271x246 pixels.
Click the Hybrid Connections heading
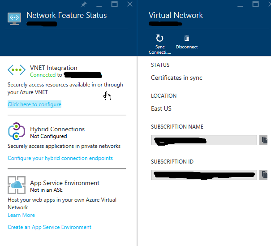[x=57, y=129]
